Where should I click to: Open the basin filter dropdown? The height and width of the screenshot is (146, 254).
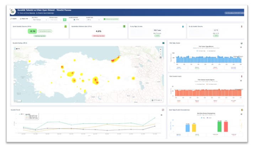tap(39, 20)
